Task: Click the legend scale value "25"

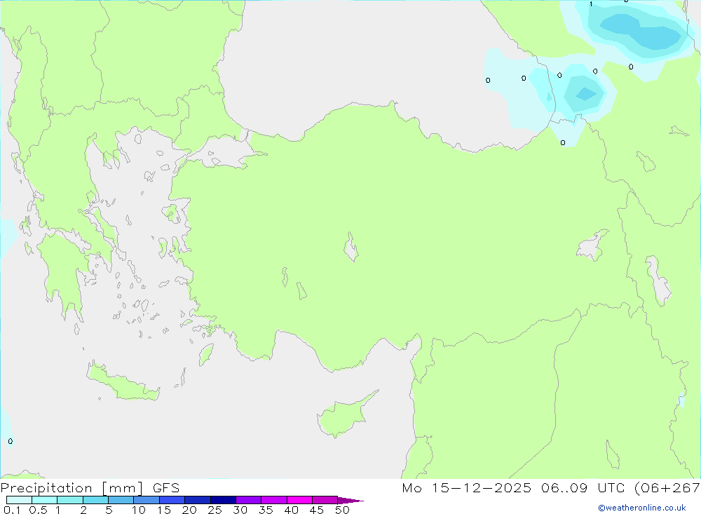Action: point(215,510)
